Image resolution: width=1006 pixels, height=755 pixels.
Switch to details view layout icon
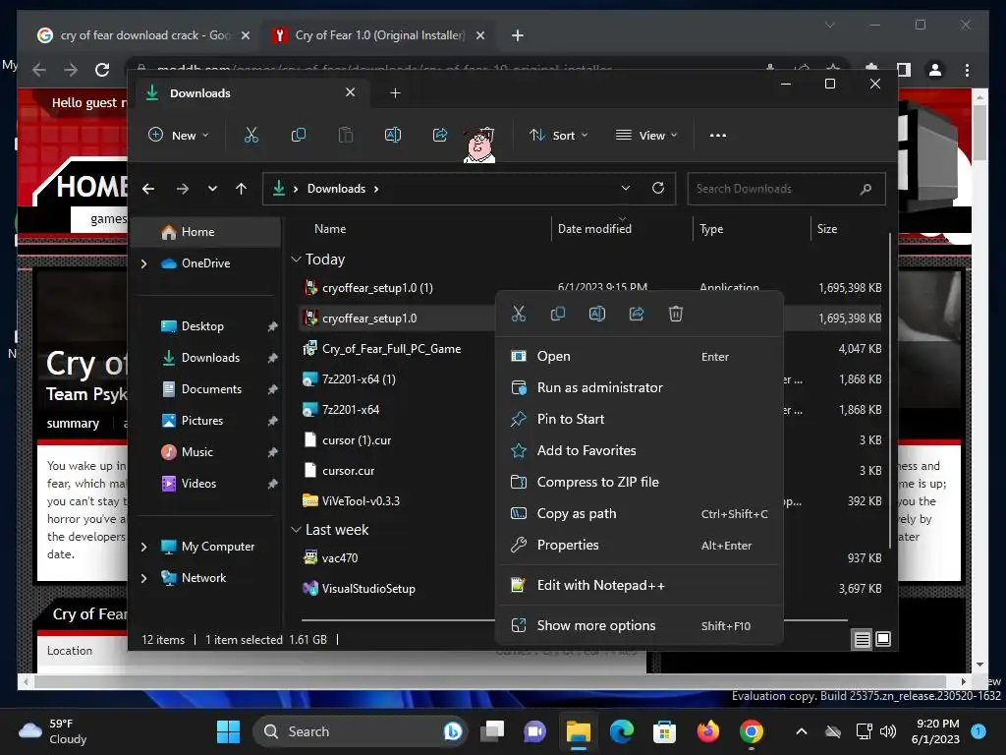pyautogui.click(x=863, y=639)
